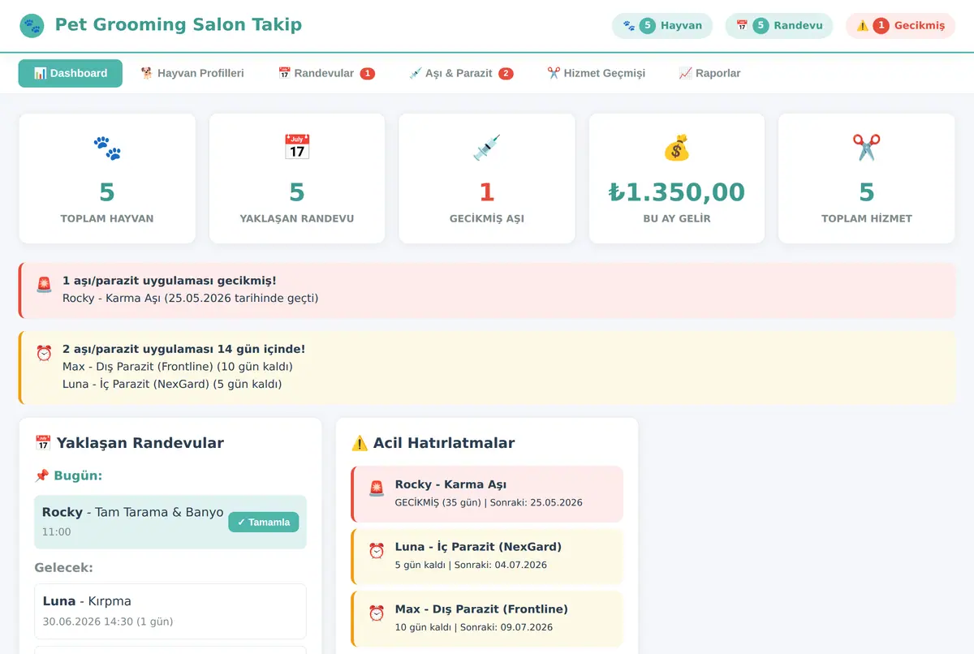Click the "30.06.2026 14:30 (1 gün)" date text
The width and height of the screenshot is (974, 654).
click(x=108, y=622)
